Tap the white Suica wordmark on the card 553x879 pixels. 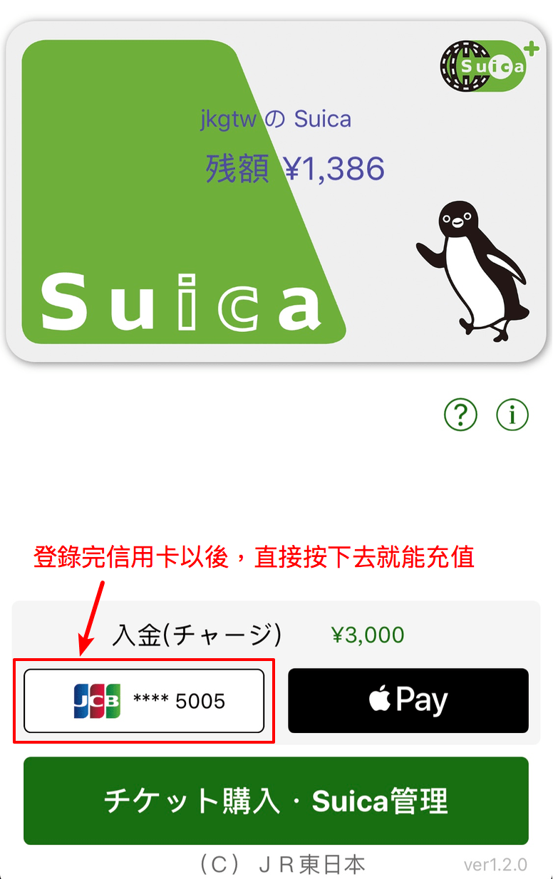182,303
